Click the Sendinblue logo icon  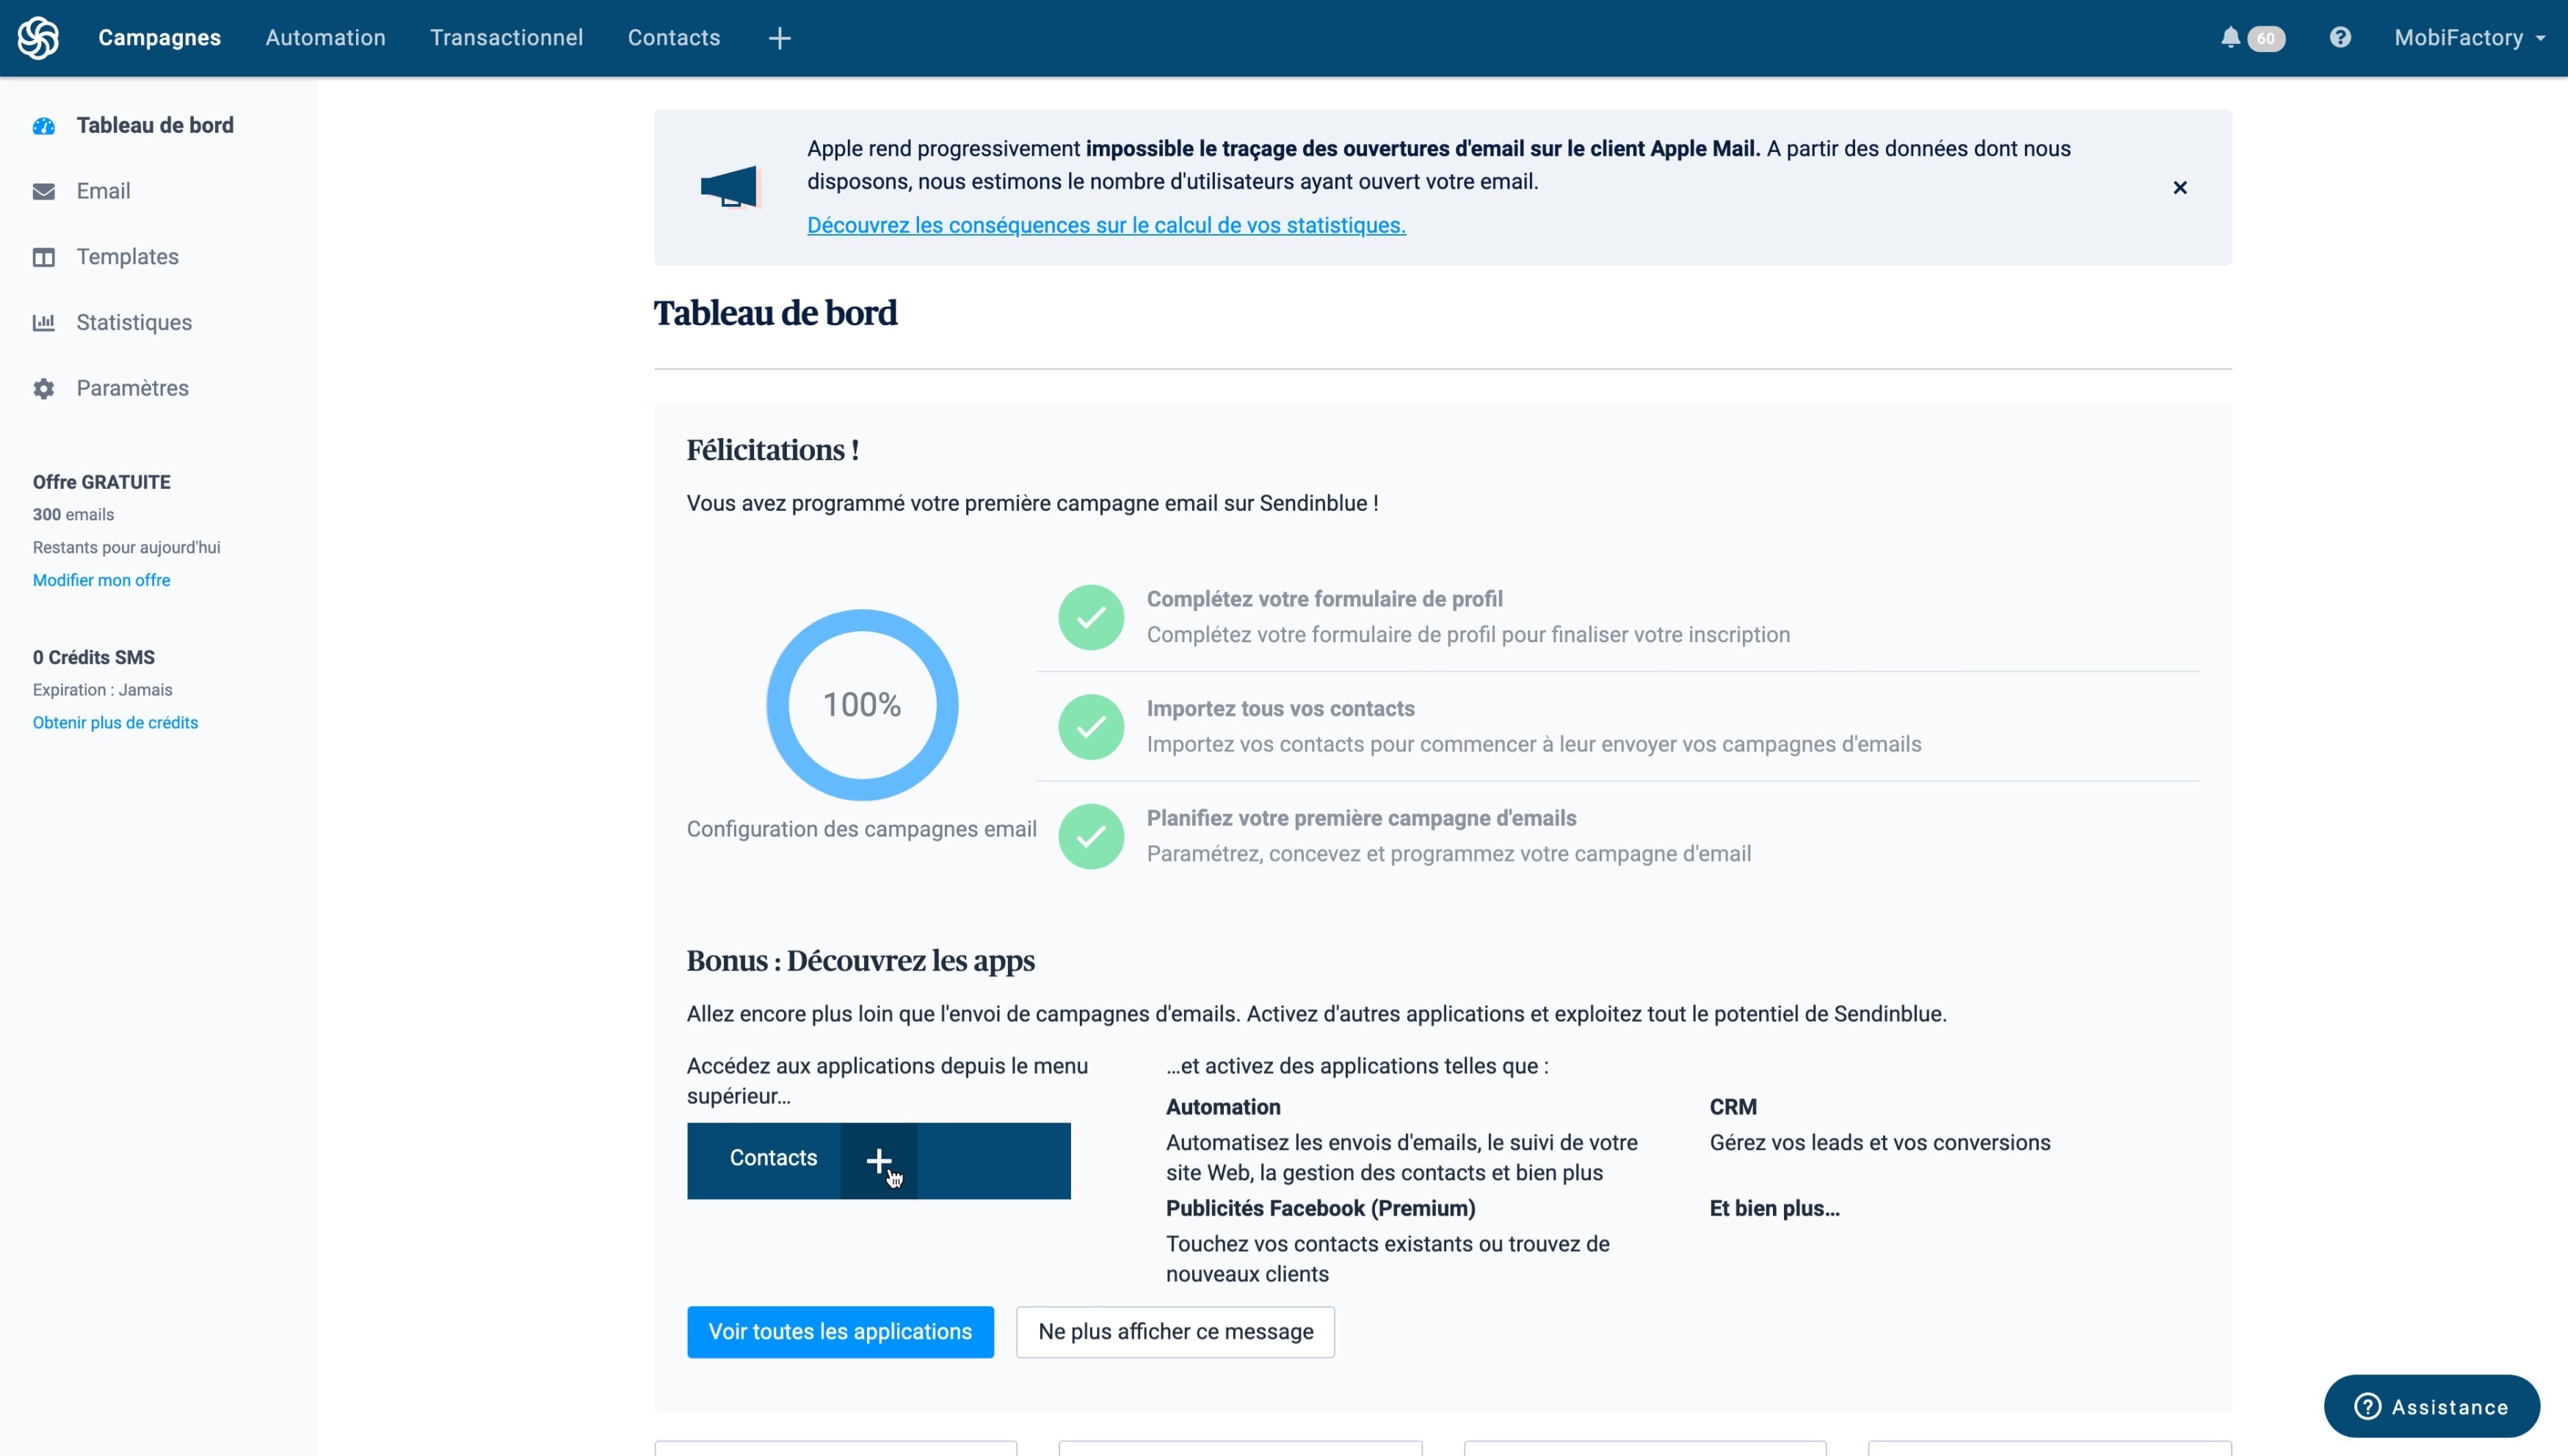pyautogui.click(x=38, y=38)
